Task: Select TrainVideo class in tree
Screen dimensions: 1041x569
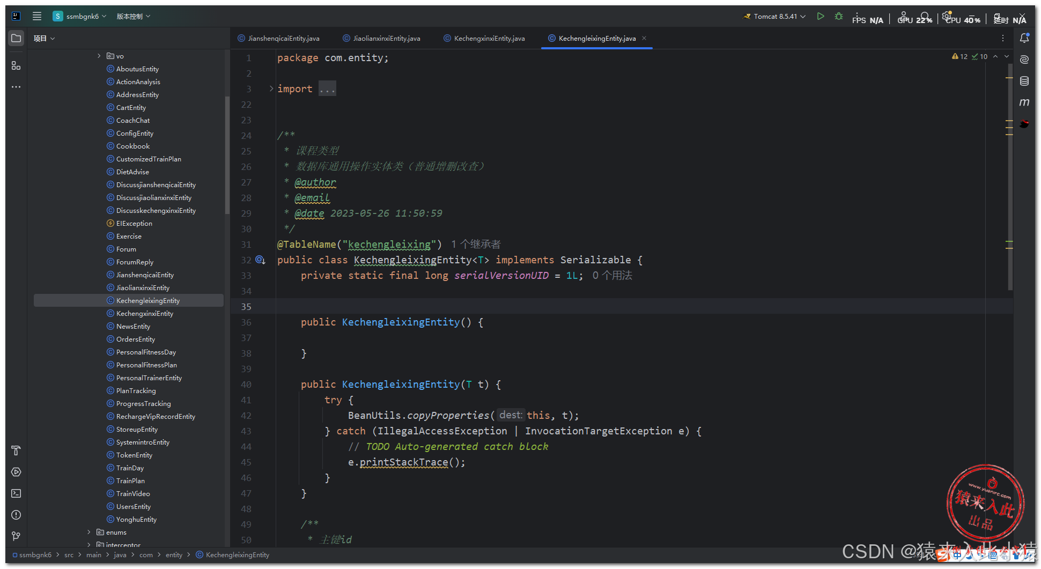Action: [x=133, y=493]
